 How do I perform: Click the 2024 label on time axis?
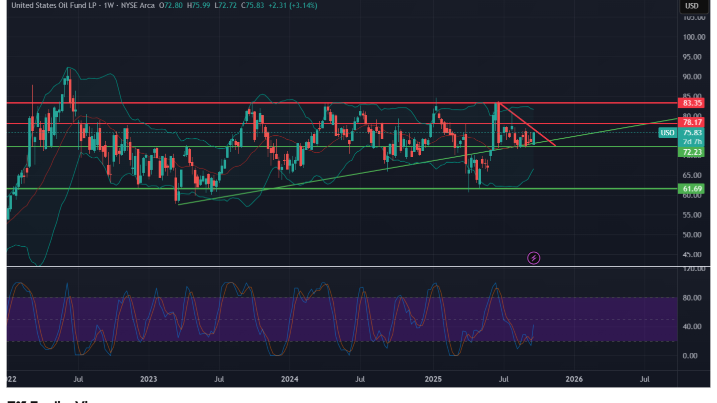click(290, 379)
